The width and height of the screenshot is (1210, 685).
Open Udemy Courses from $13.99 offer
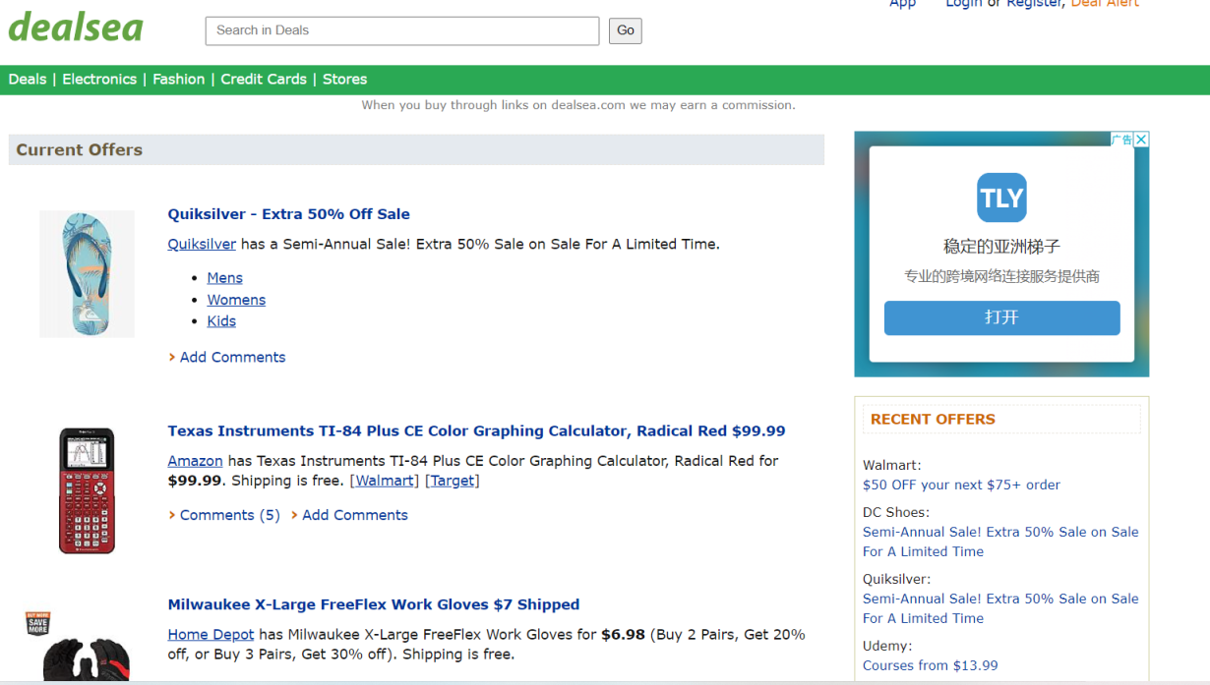coord(930,665)
